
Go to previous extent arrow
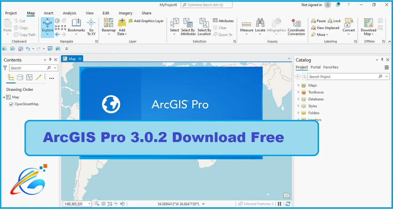[x=57, y=34]
